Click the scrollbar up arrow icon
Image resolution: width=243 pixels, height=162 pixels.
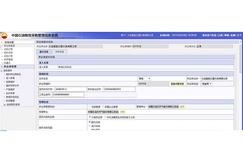point(240,42)
